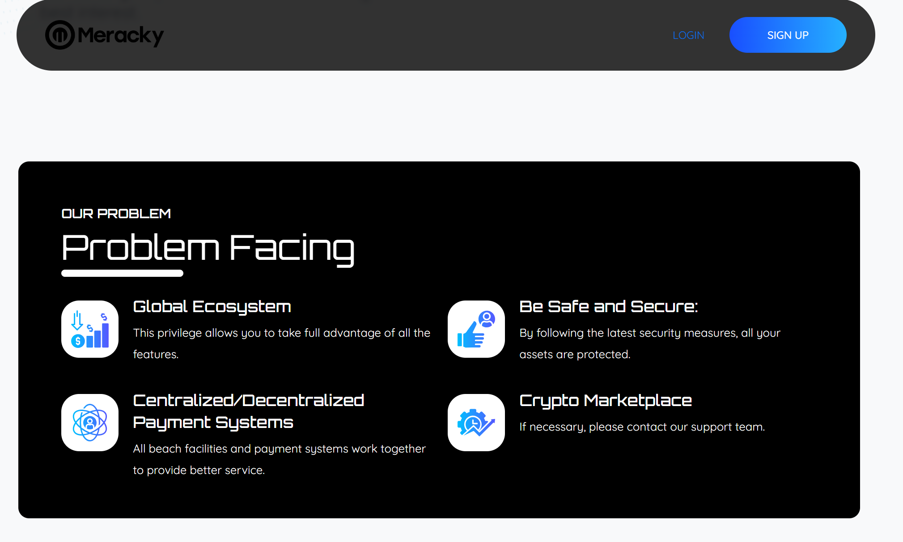Click the Be Safe and Secure thumbs-up icon
The height and width of the screenshot is (542, 903).
pyautogui.click(x=476, y=329)
